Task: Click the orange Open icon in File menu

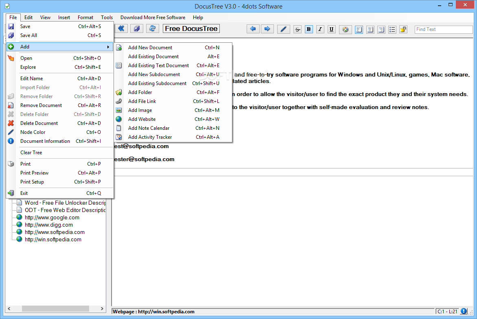Action: click(x=11, y=58)
